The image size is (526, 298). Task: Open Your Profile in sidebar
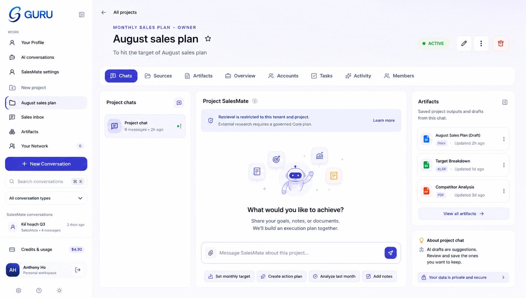point(46,43)
